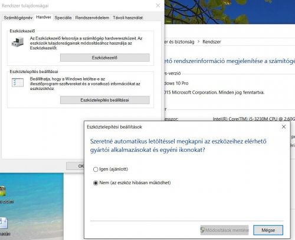Close the Rendszer tulajdonságai window
The width and height of the screenshot is (295, 240).
pos(158,5)
